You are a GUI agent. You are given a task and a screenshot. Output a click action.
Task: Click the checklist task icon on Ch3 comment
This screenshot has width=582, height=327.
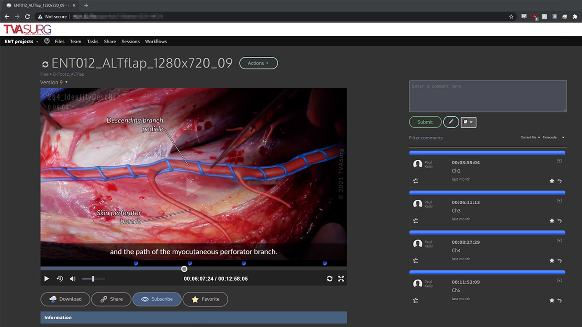[416, 221]
